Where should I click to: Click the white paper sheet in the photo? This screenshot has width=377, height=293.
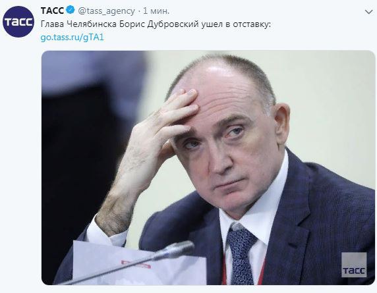click(138, 264)
